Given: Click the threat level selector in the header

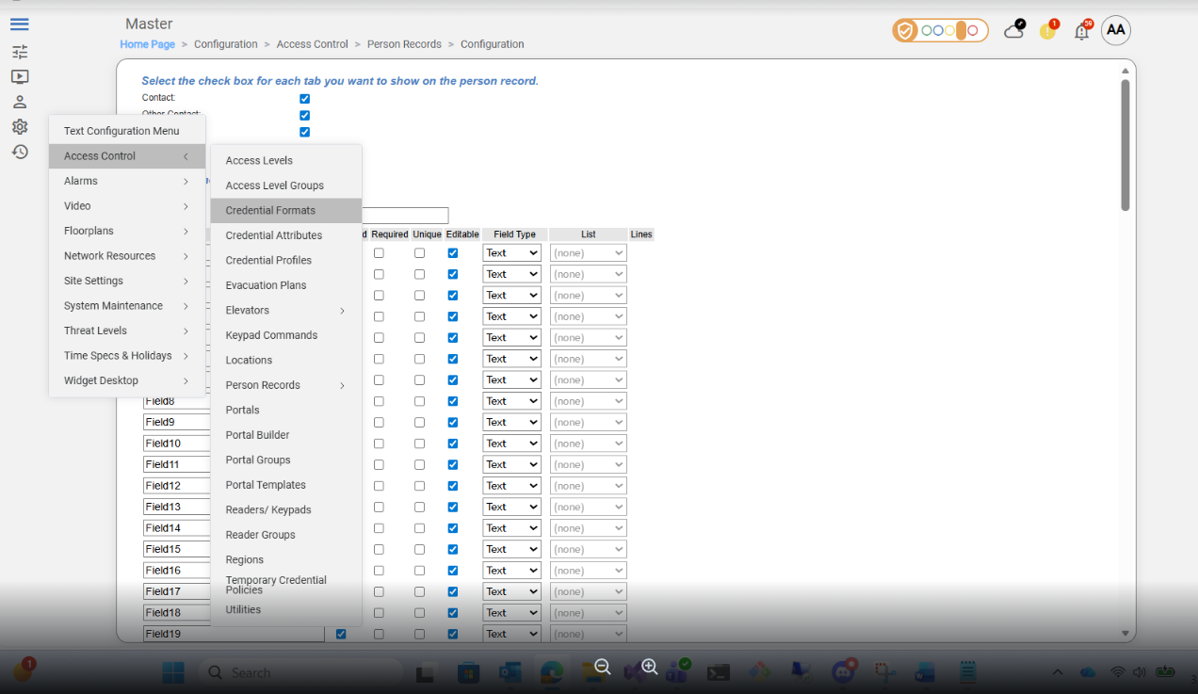Looking at the screenshot, I should pyautogui.click(x=940, y=30).
